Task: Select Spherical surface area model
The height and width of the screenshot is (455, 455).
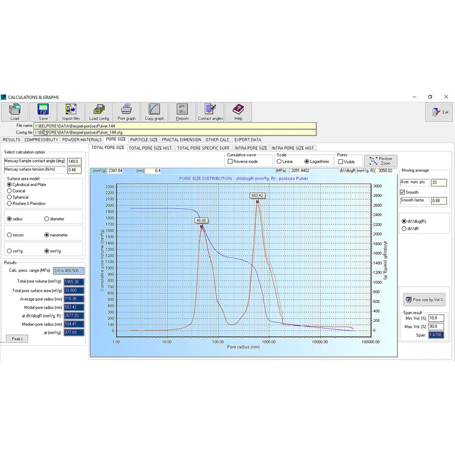Action: pos(9,197)
